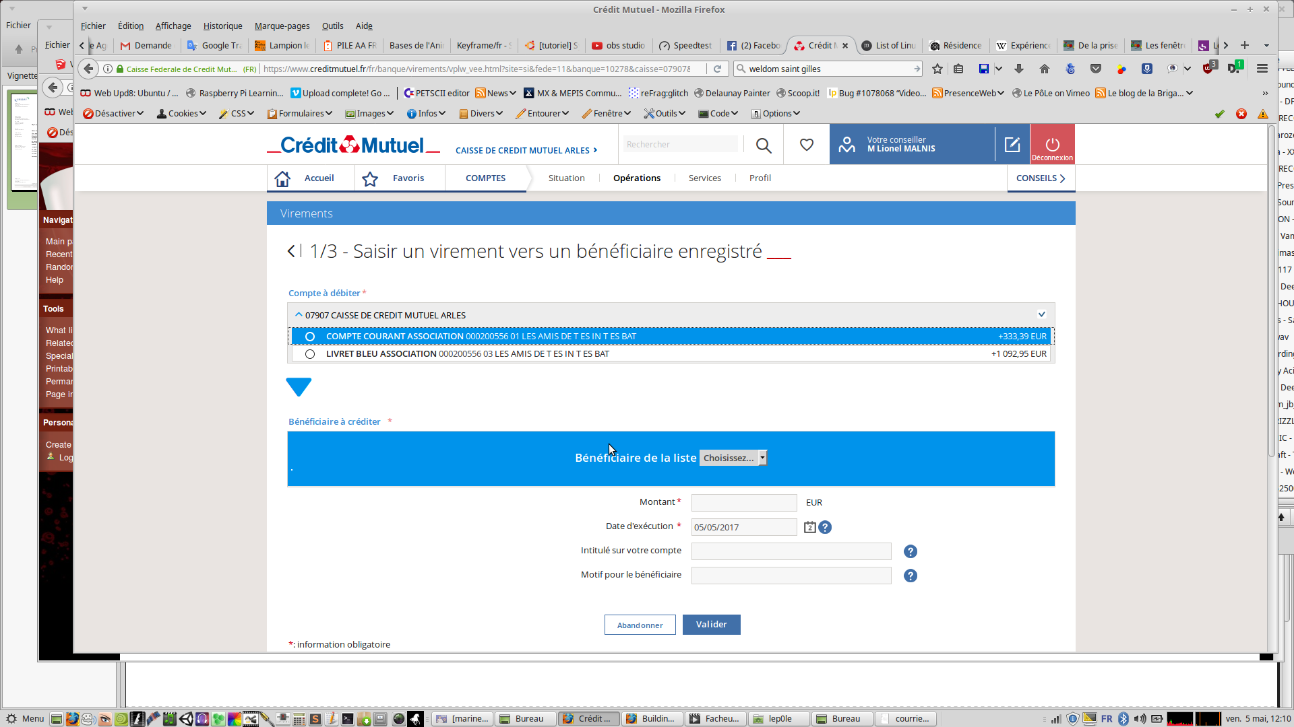Select LIVRET BLEU ASSOCIATION radio button

coord(310,354)
